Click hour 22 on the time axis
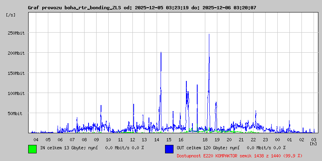322x161 pixels. click(253, 139)
